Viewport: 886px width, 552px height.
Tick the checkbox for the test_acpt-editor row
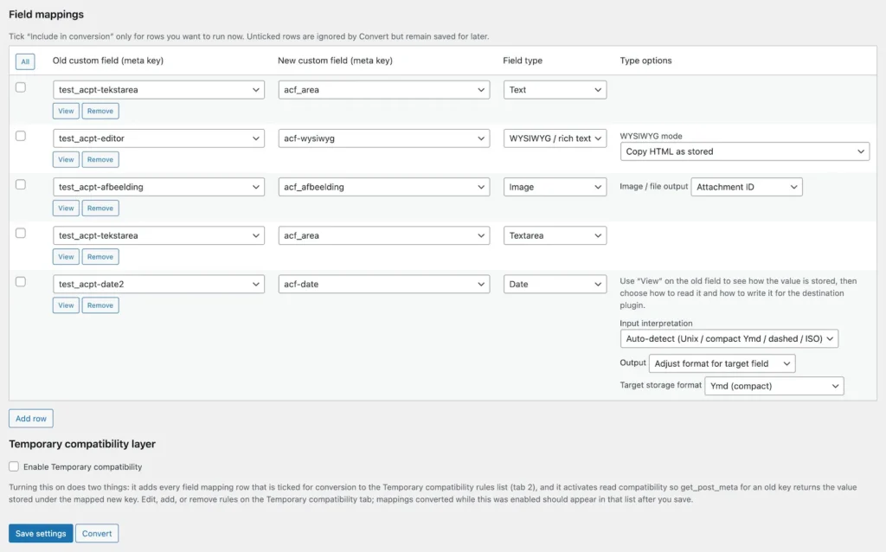point(21,136)
